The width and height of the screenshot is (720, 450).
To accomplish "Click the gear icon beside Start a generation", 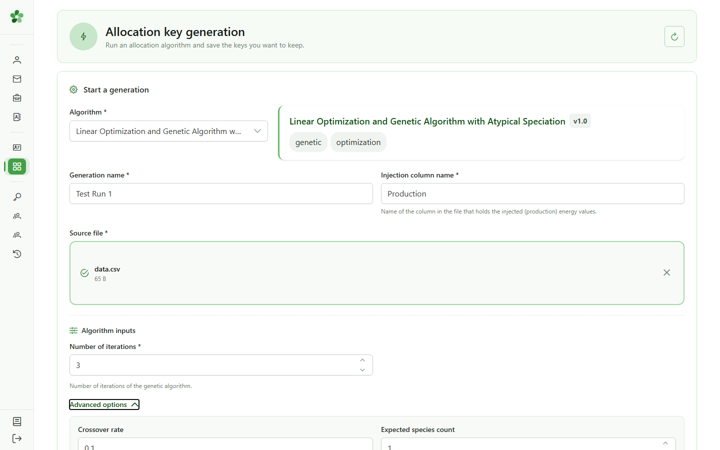I will pyautogui.click(x=73, y=89).
